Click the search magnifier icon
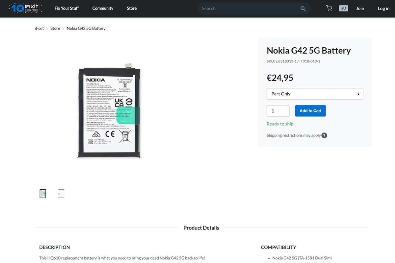This screenshot has width=395, height=263. tap(303, 9)
